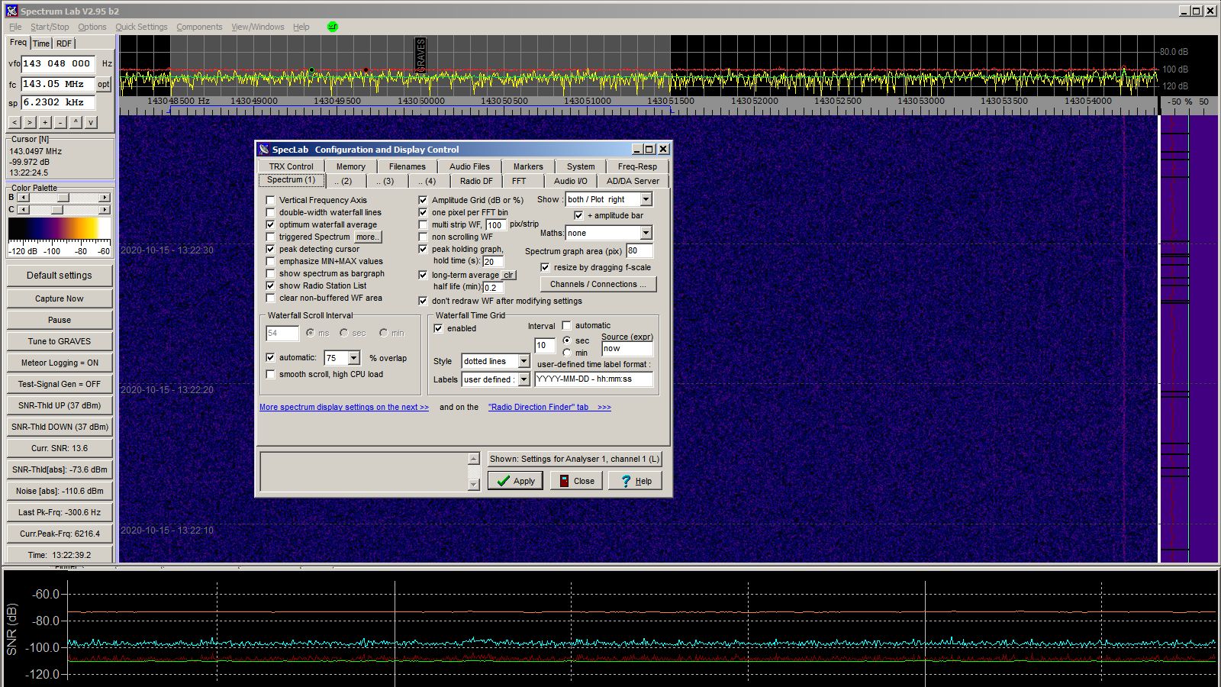Click the 'clr' long-term average button
This screenshot has width=1221, height=687.
pos(508,275)
